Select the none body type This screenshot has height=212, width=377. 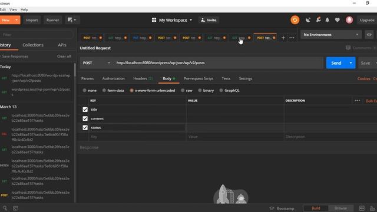point(84,90)
